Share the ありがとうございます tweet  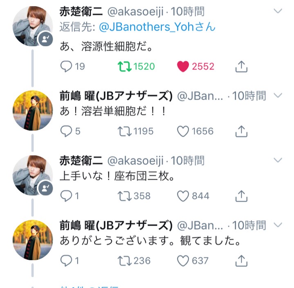[242, 260]
